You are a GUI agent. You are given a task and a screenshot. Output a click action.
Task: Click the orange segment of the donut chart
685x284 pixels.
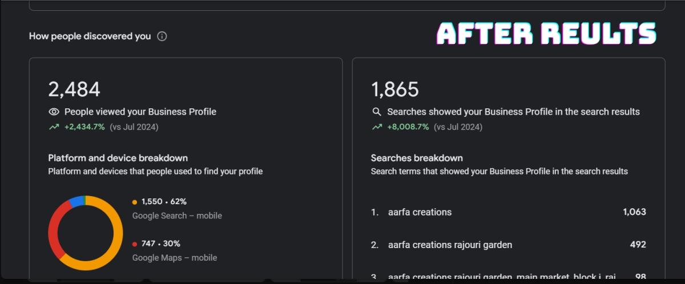coord(114,240)
